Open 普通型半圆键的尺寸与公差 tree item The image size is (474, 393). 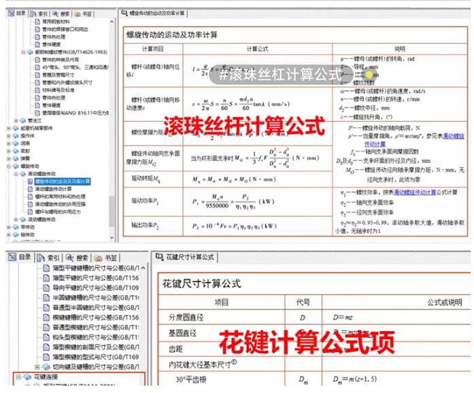point(96,307)
